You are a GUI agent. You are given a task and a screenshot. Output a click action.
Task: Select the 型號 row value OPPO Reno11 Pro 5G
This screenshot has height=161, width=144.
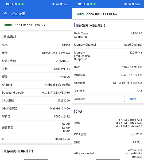(x=56, y=53)
